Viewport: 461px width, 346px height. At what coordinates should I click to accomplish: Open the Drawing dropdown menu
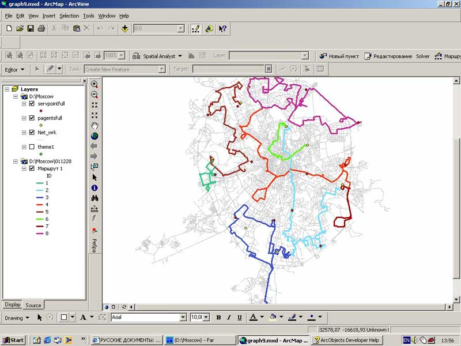17,318
